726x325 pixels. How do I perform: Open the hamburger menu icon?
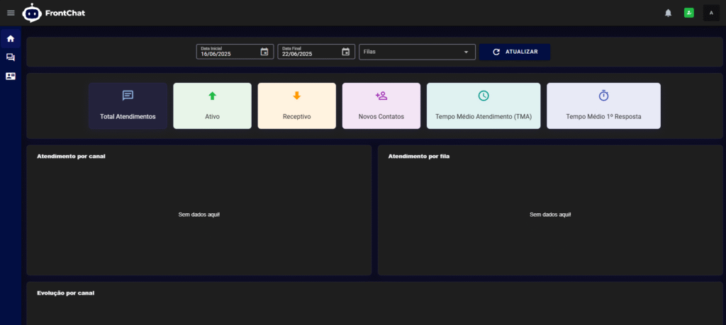pyautogui.click(x=11, y=13)
